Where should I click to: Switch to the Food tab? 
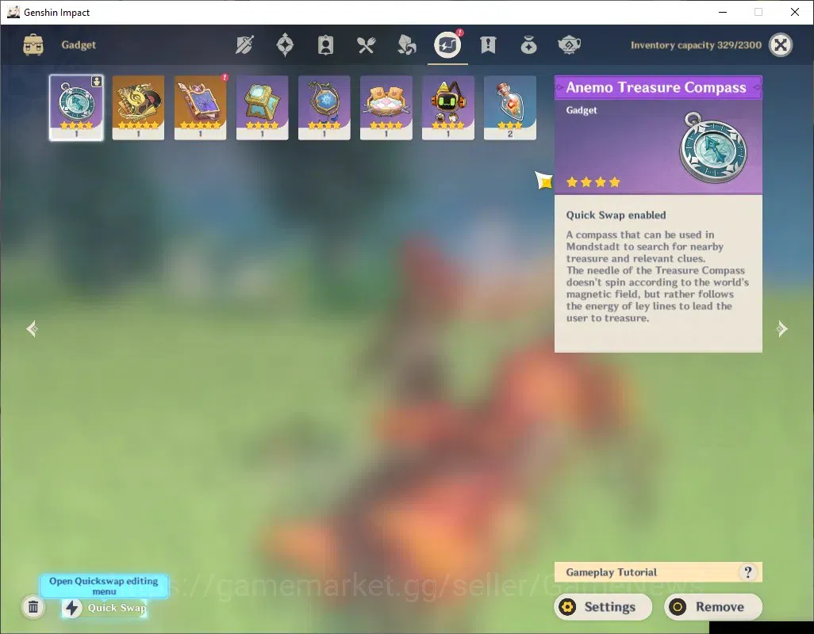(366, 45)
